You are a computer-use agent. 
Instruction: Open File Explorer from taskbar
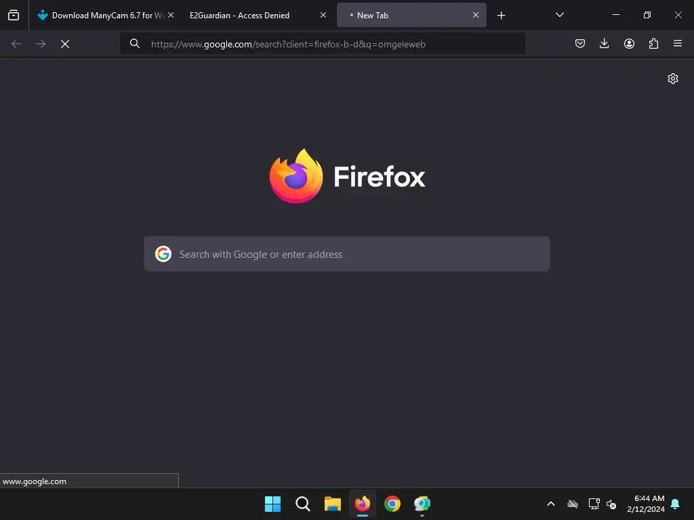[332, 504]
